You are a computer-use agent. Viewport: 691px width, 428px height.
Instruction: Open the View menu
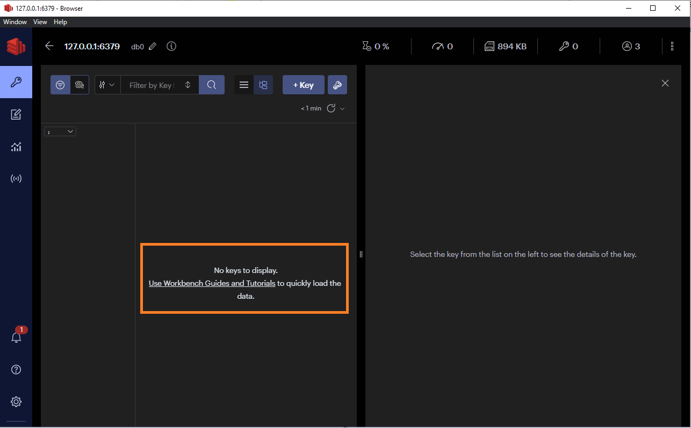[40, 22]
